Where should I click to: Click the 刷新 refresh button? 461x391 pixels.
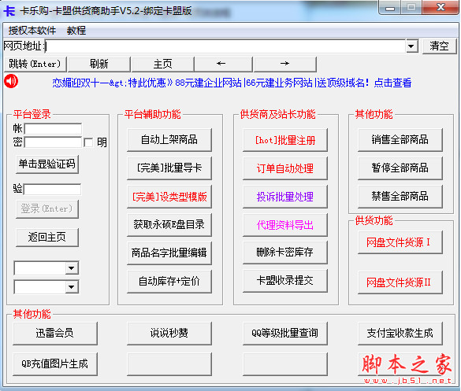point(99,64)
